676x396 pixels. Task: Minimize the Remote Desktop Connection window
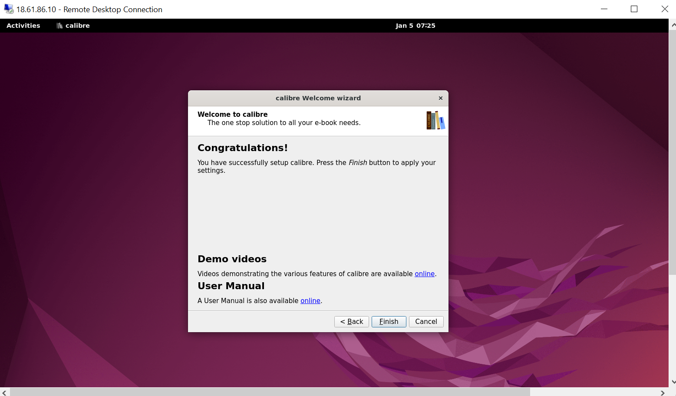coord(604,9)
